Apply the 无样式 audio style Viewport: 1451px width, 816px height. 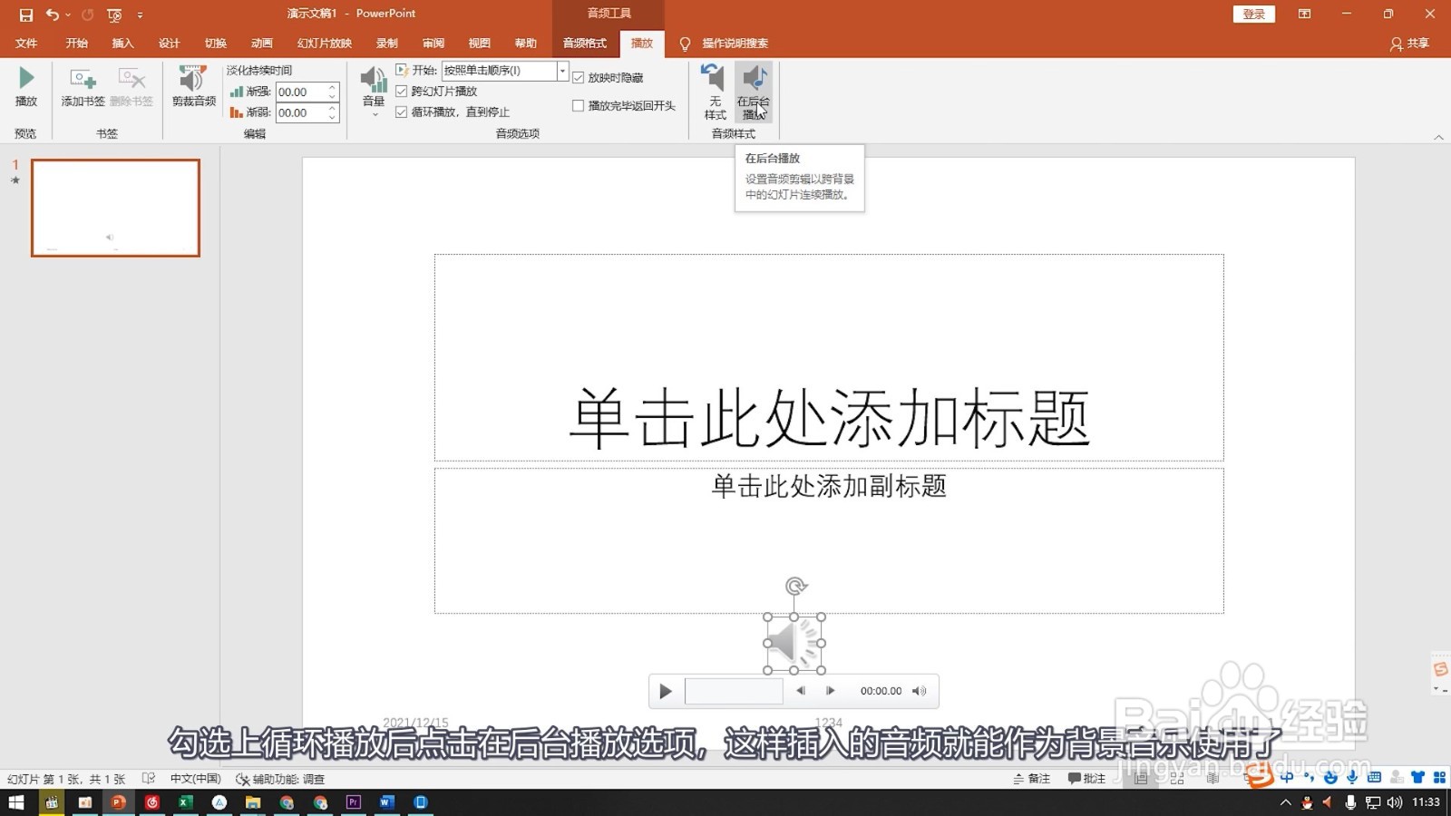click(714, 91)
